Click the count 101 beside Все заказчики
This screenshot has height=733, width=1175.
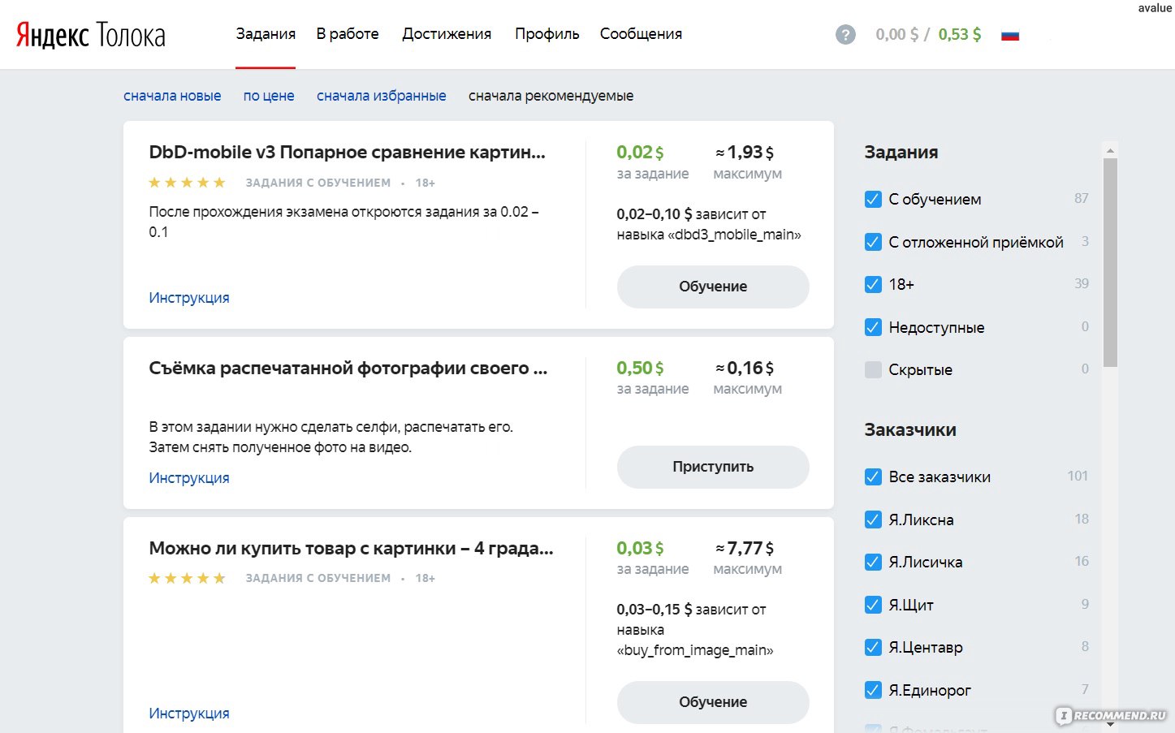[x=1078, y=476]
